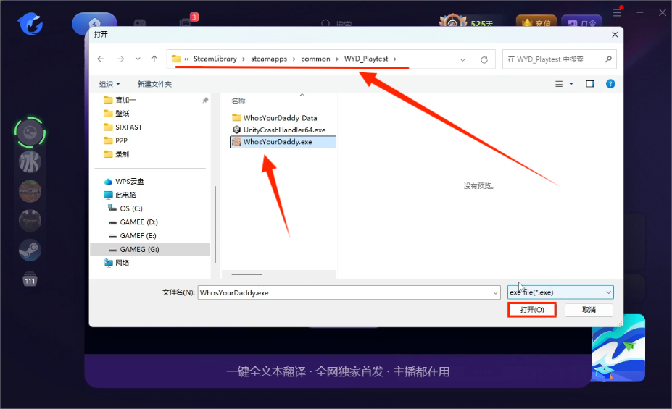Open the gamepad tab in background app
The image size is (672, 409).
point(140,23)
